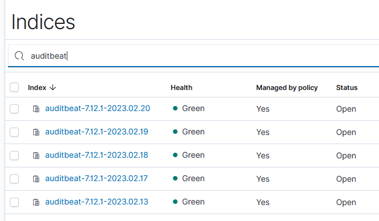Click Open status in 2023.02.13 row
The image size is (379, 221).
pos(346,202)
